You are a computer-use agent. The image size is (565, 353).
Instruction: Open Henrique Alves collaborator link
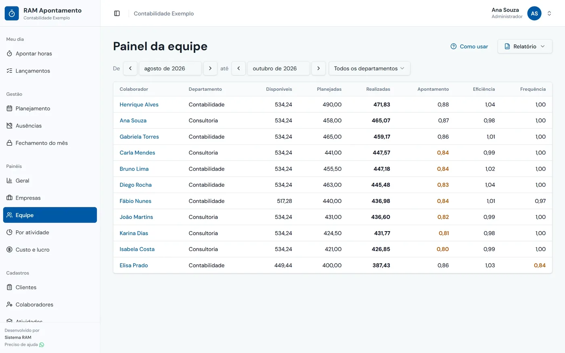point(139,104)
